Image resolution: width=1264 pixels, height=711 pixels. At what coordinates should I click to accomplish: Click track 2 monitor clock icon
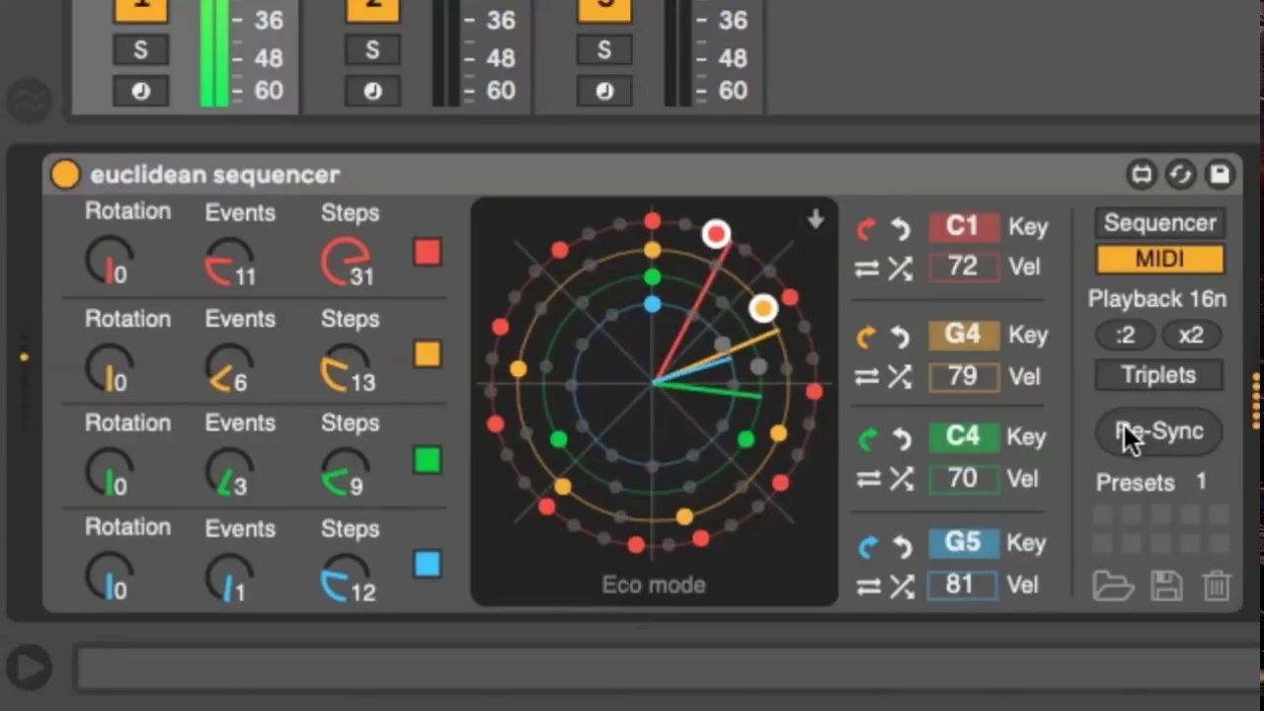coord(372,91)
